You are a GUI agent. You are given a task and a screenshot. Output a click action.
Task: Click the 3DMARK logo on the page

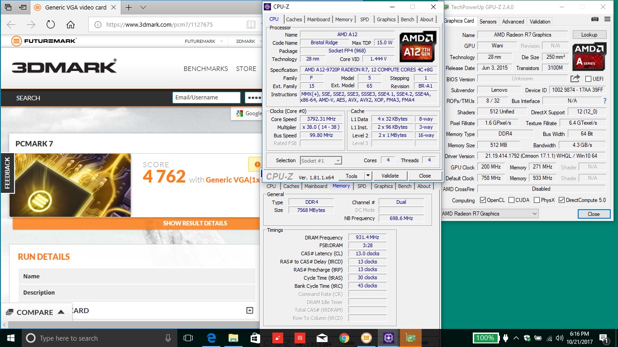tap(64, 66)
